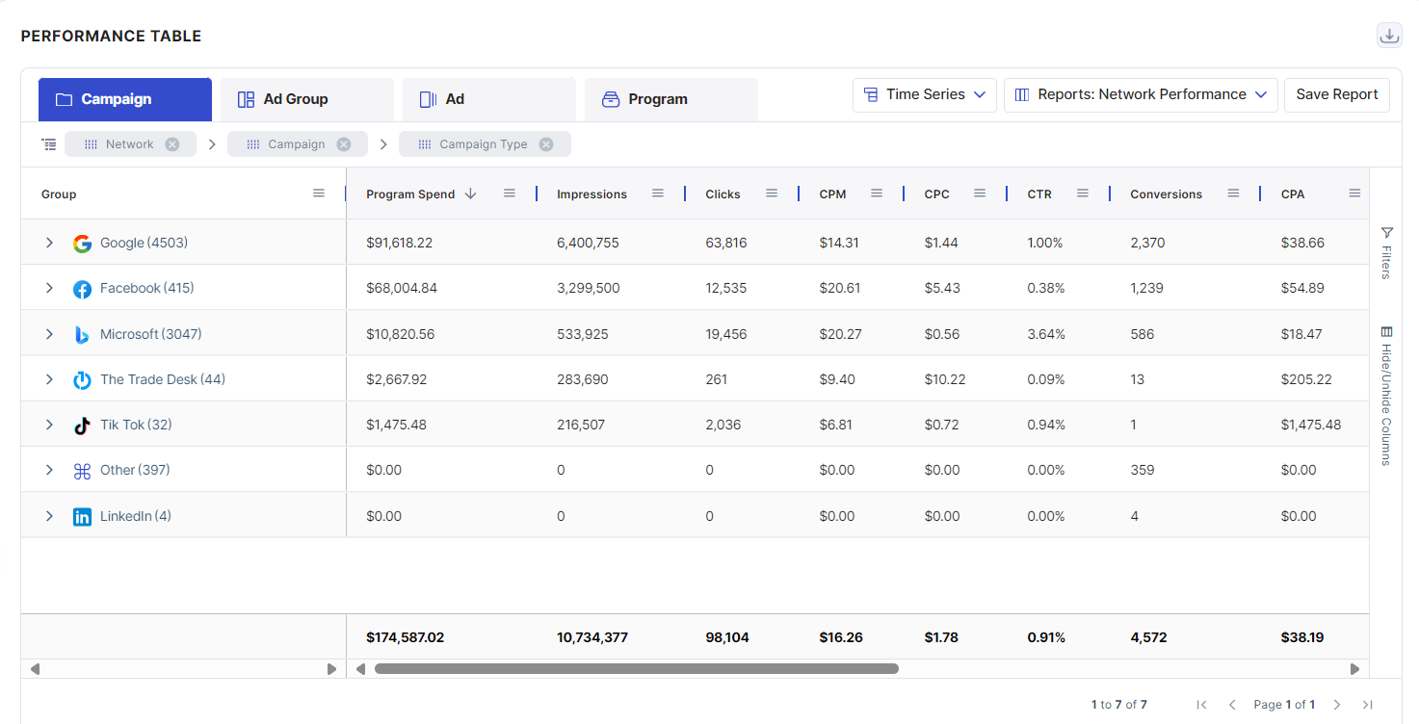Screen dimensions: 1419x724
Task: Open Reports: Network Performance dropdown
Action: click(1141, 95)
